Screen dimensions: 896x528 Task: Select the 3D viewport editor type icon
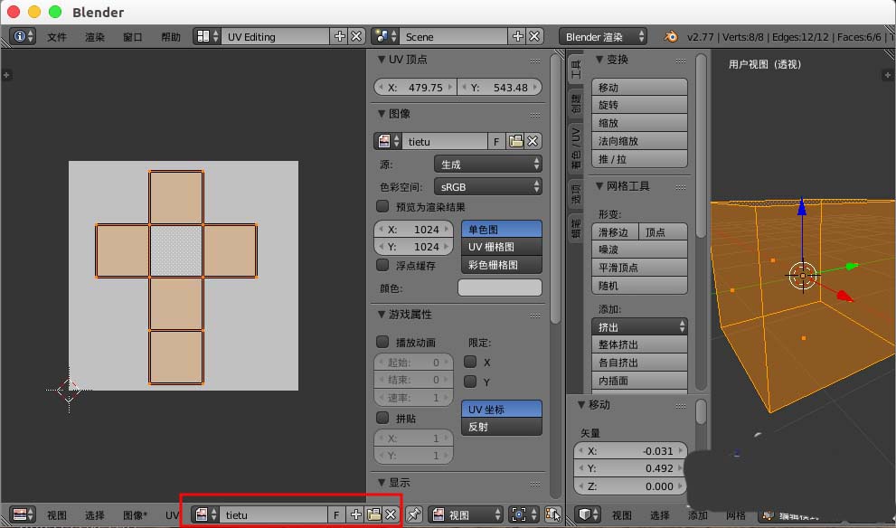pyautogui.click(x=583, y=514)
